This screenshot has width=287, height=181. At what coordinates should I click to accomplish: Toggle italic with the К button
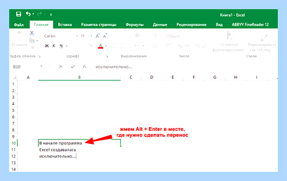(54, 46)
